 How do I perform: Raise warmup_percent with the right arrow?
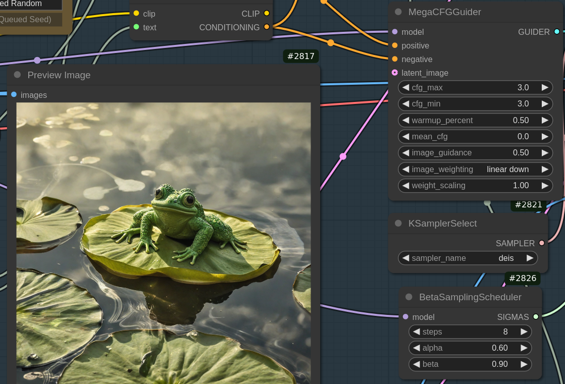coord(545,120)
